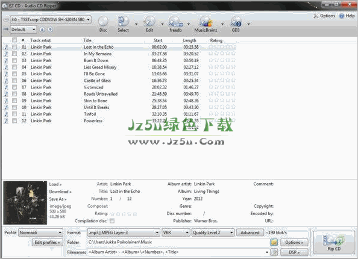Click the Disc toolbar icon
Screen dimensions: 358x259
103,23
